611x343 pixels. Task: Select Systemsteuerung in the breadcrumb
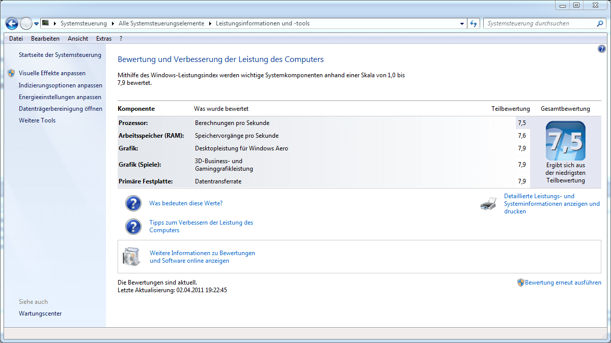84,23
